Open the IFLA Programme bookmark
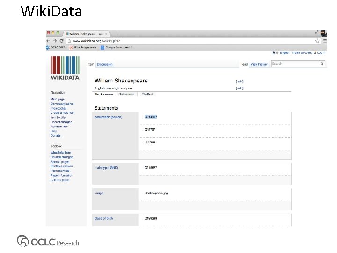 (x=82, y=47)
